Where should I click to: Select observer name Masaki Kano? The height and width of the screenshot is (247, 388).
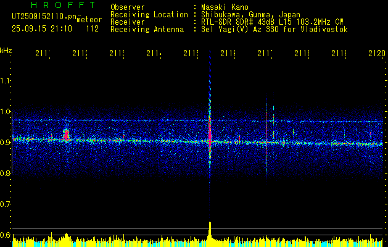point(225,7)
